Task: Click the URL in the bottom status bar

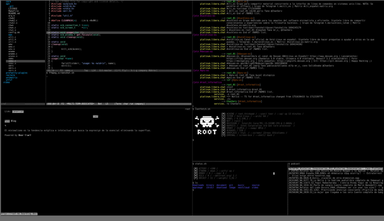Action: [x=19, y=214]
